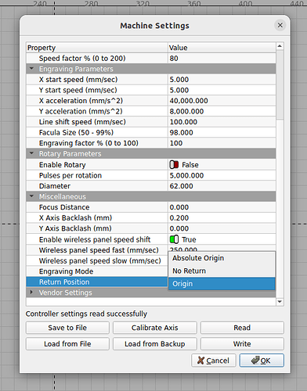Collapse the Rotary Parameters section

[31, 153]
